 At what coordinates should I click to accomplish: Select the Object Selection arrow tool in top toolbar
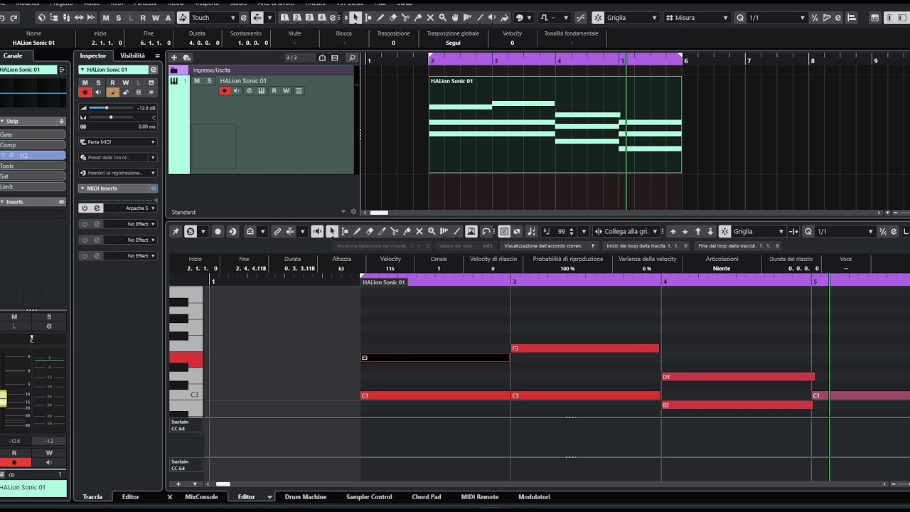355,18
